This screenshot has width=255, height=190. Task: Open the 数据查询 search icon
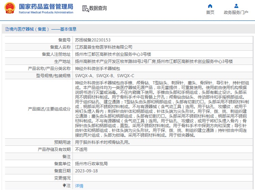(85, 8)
